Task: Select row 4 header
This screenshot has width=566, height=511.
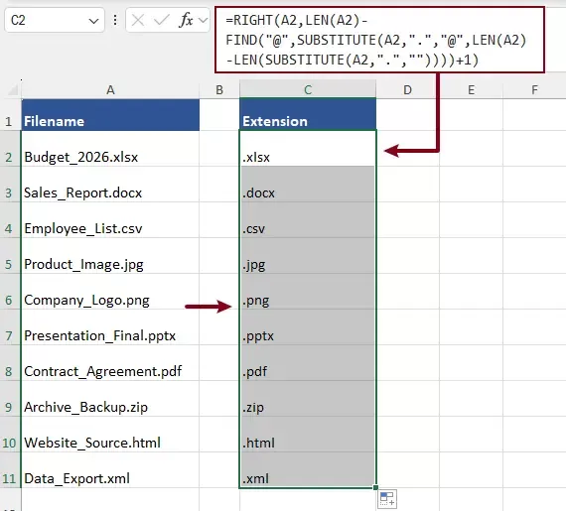Action: [10, 220]
